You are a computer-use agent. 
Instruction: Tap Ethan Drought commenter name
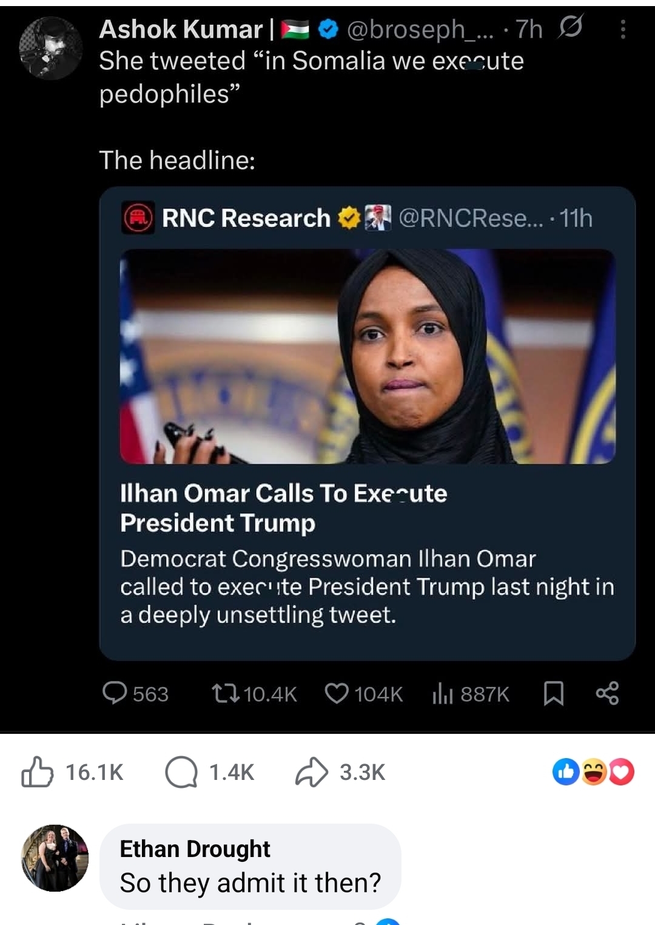pyautogui.click(x=195, y=849)
